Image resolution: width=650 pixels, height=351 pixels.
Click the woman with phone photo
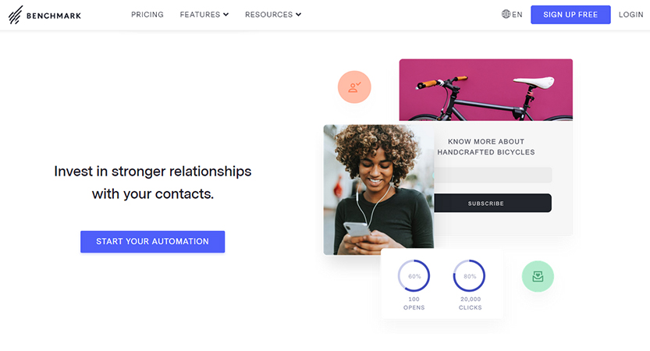coord(378,190)
